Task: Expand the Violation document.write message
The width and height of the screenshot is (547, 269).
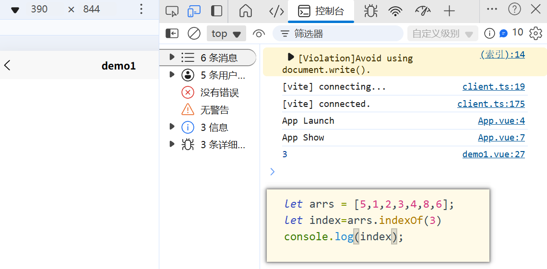Action: 290,57
